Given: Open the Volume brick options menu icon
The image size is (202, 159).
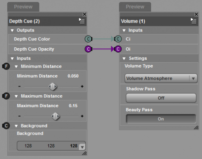Looking at the screenshot, I should tap(194, 21).
